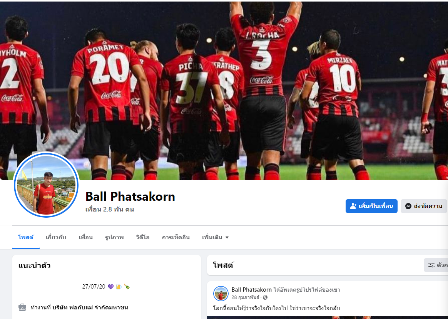
Task: Click the filter sliders icon in posts header
Action: pyautogui.click(x=431, y=265)
